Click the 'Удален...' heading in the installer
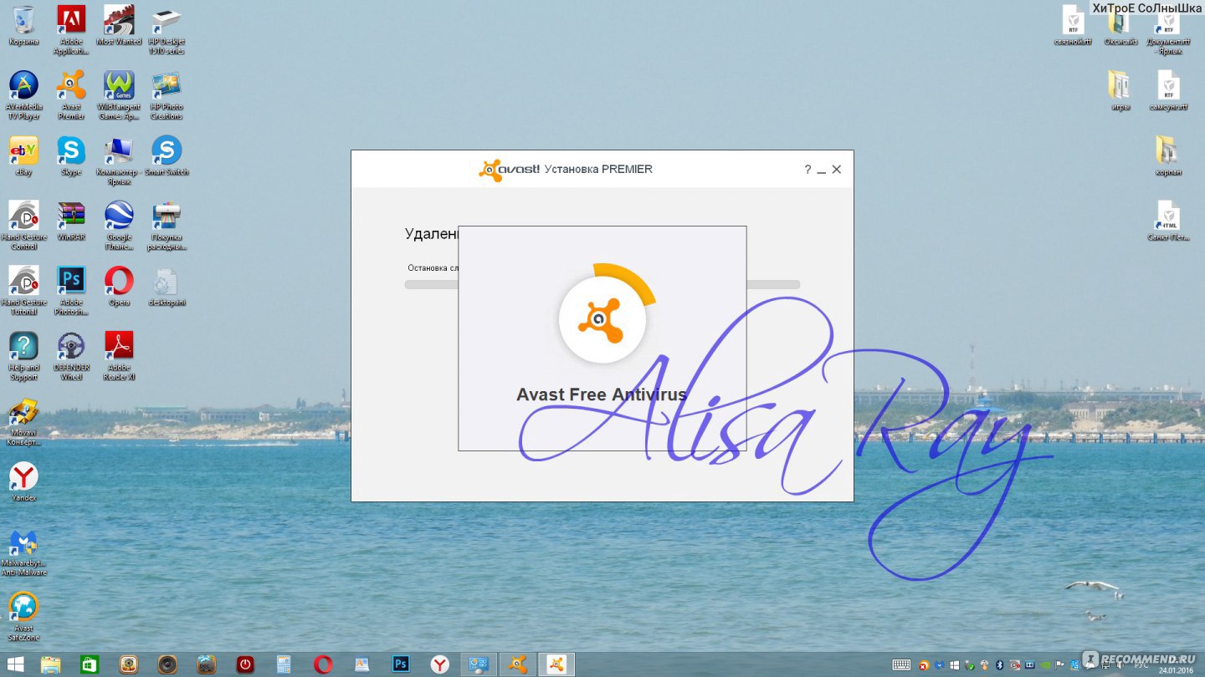The width and height of the screenshot is (1205, 677). [432, 234]
